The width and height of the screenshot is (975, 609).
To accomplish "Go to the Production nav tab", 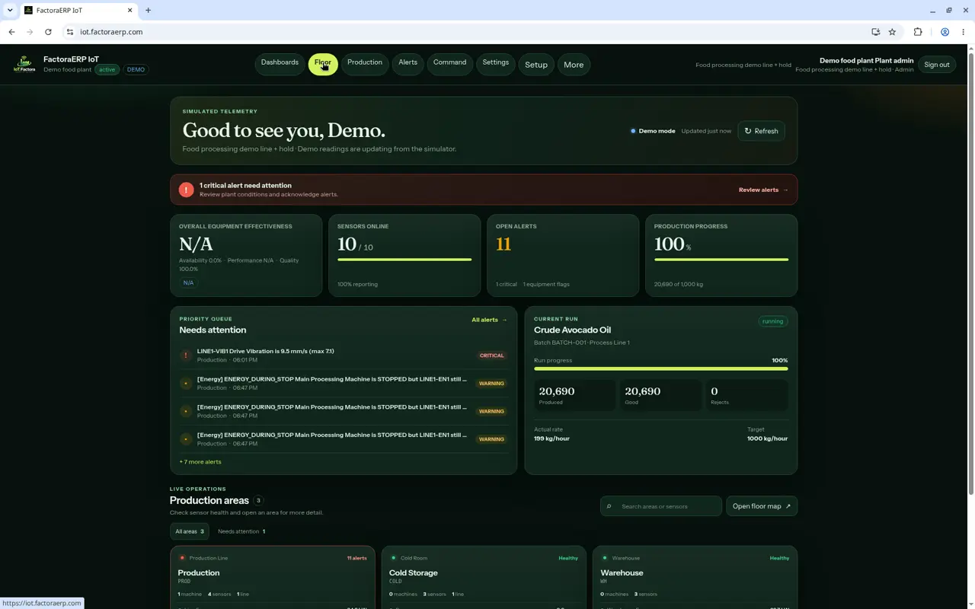I will point(365,63).
